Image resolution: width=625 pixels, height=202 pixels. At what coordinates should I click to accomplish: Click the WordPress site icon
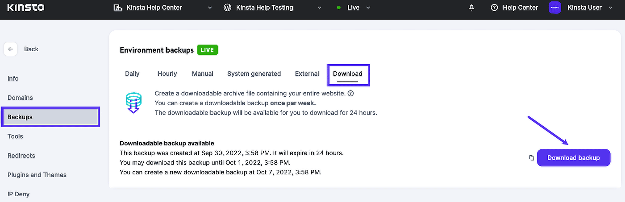click(x=228, y=8)
